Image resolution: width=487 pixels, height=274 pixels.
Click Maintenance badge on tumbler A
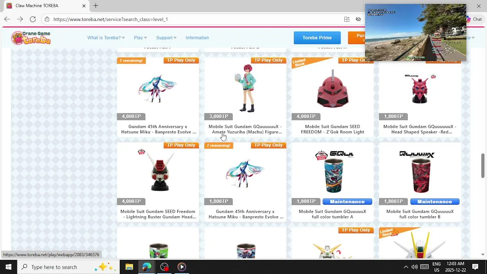point(347,202)
